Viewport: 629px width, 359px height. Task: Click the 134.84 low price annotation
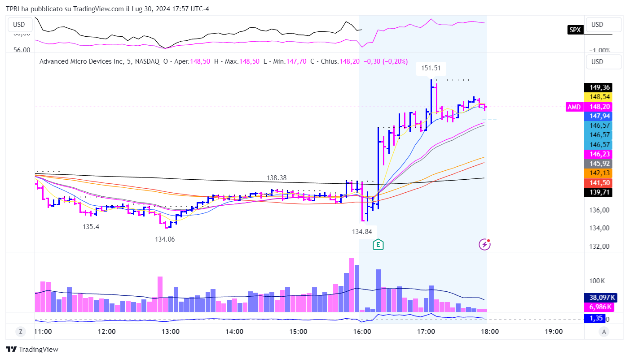click(362, 232)
